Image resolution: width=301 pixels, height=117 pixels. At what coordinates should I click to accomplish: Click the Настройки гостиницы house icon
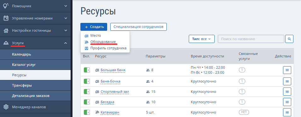pyautogui.click(x=6, y=31)
